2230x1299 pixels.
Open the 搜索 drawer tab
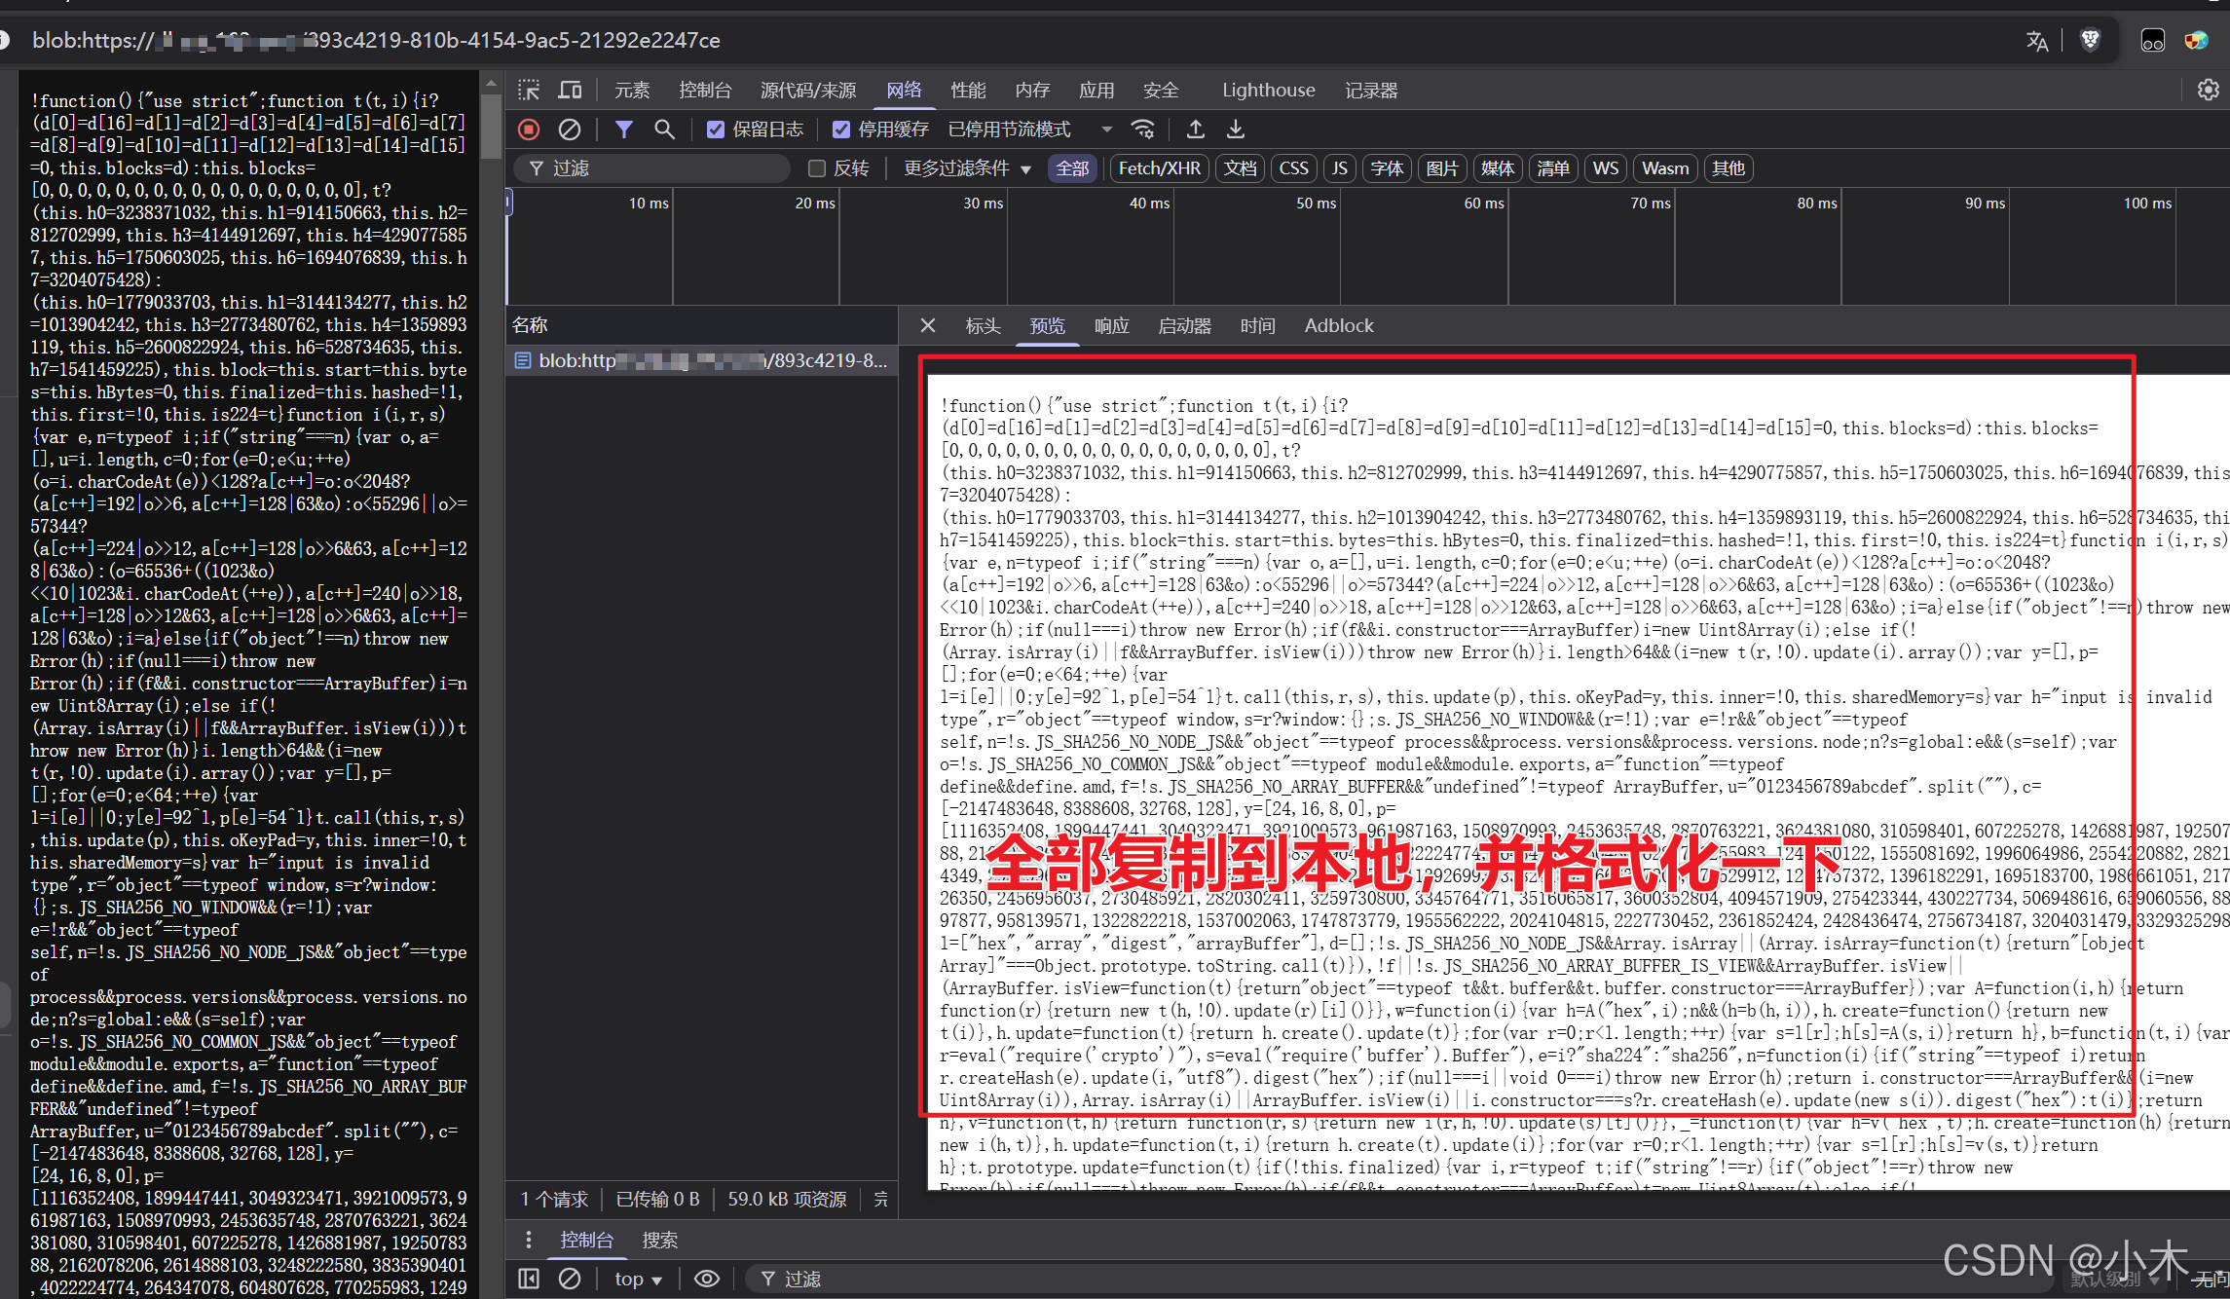tap(659, 1240)
